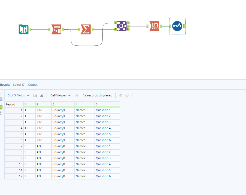Image resolution: width=246 pixels, height=195 pixels.
Task: Click the copy selected cells icon in Results toolbar
Action: [35, 95]
